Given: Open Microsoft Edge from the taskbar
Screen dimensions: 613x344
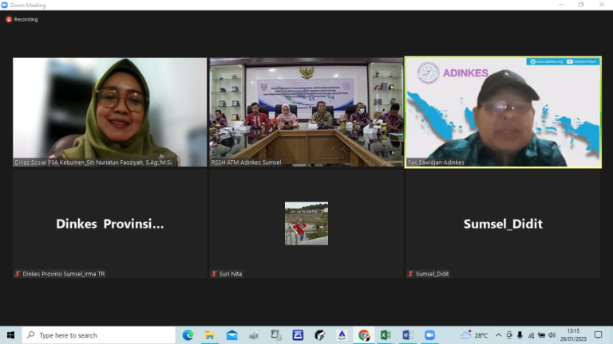Looking at the screenshot, I should click(188, 335).
